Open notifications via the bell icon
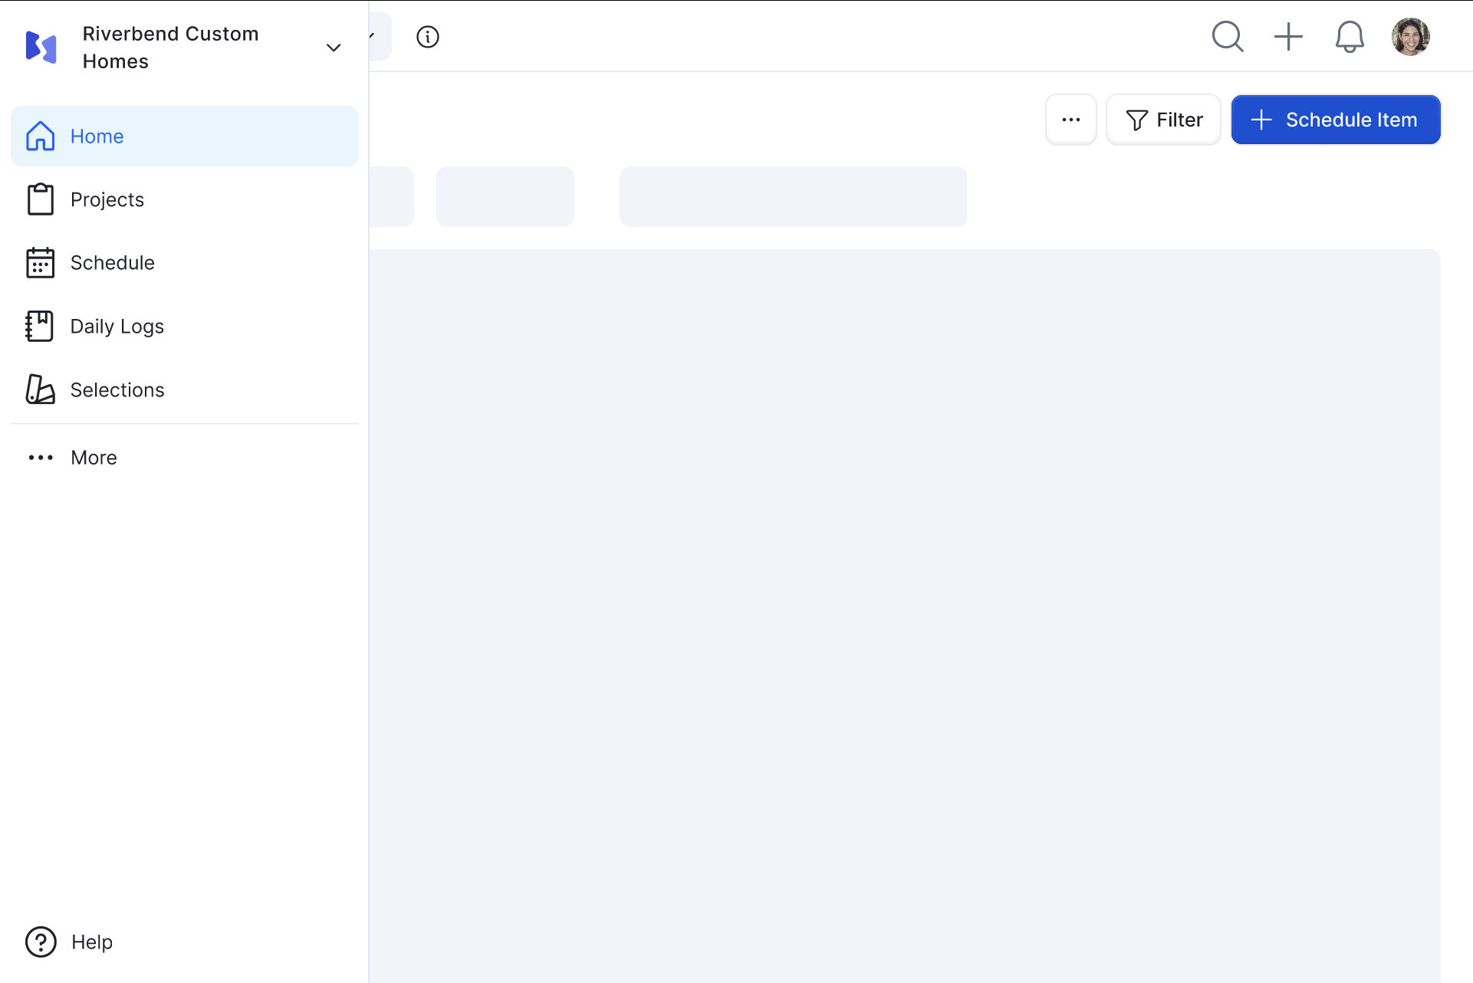 [1350, 37]
